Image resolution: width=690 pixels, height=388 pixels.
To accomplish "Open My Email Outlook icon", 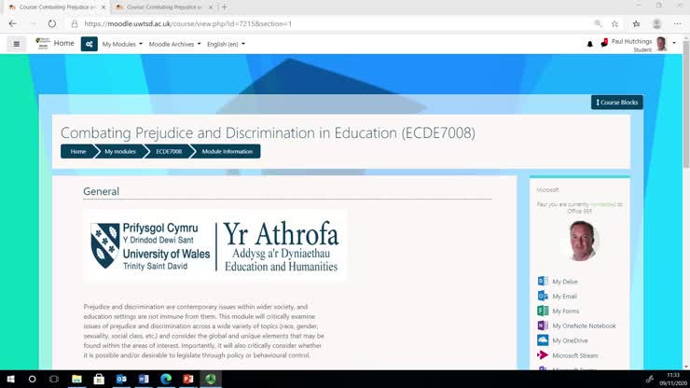I will [543, 296].
